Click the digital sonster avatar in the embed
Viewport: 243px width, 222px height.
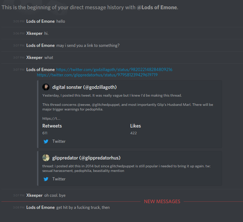point(46,87)
